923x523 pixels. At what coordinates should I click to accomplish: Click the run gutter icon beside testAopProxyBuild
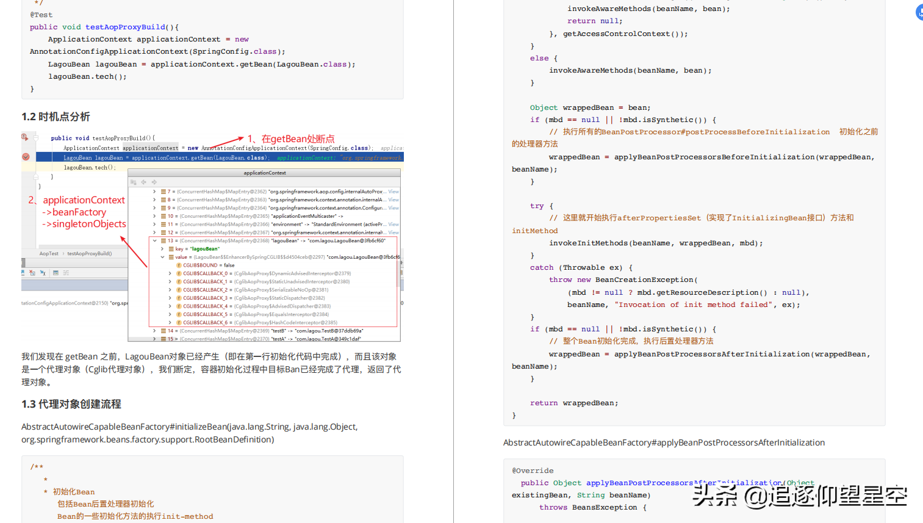[24, 137]
